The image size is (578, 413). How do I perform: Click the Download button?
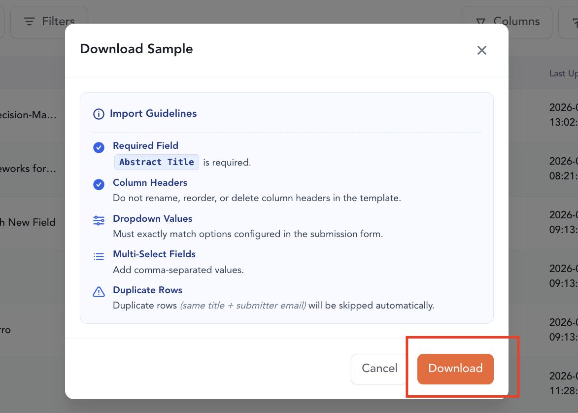tap(455, 369)
